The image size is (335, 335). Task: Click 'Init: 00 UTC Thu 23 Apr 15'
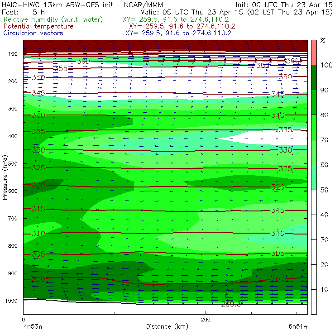284,5
